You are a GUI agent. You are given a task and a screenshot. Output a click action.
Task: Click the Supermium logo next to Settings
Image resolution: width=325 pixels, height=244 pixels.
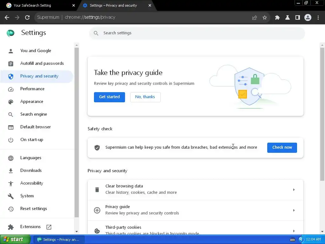(10, 33)
